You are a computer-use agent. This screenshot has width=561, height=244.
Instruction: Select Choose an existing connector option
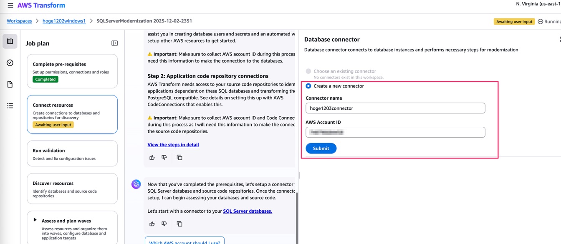[x=308, y=71]
